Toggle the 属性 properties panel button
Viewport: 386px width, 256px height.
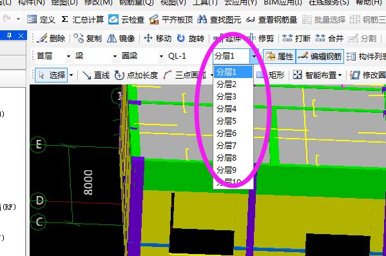pyautogui.click(x=279, y=57)
